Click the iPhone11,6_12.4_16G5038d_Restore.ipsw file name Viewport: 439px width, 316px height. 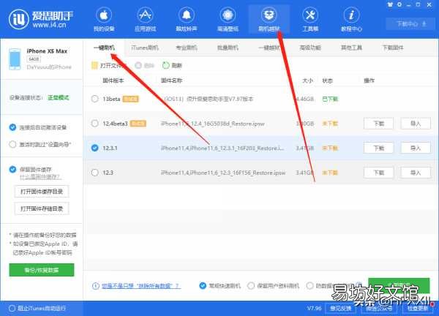[x=212, y=124]
